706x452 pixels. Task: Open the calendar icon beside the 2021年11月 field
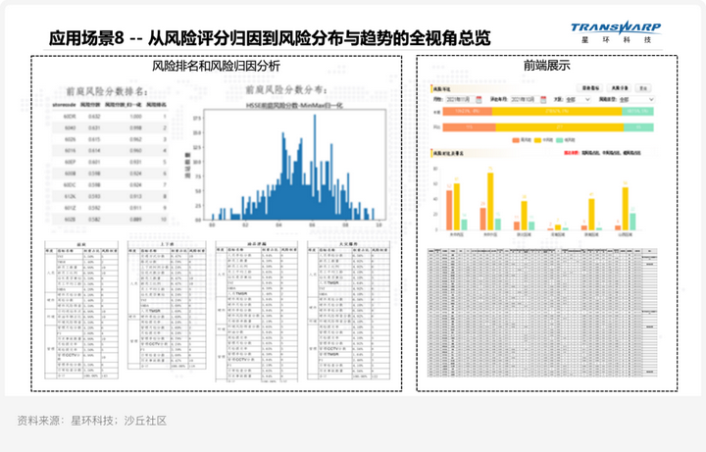(x=479, y=99)
